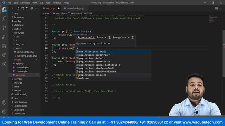Click the New Folder icon in explorer
Viewport: 225px width, 126px height.
pyautogui.click(x=22, y=8)
